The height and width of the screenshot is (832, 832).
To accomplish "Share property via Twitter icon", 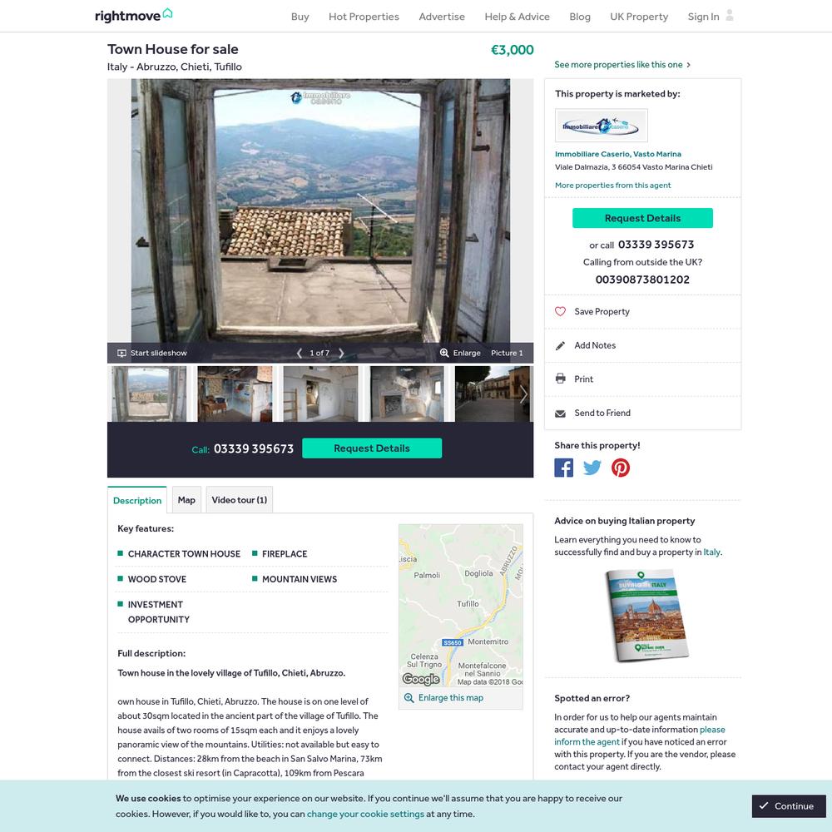I will point(592,468).
